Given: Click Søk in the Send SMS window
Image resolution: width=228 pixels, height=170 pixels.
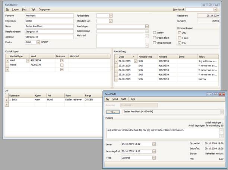Looking at the screenshot, I should [x=133, y=99].
